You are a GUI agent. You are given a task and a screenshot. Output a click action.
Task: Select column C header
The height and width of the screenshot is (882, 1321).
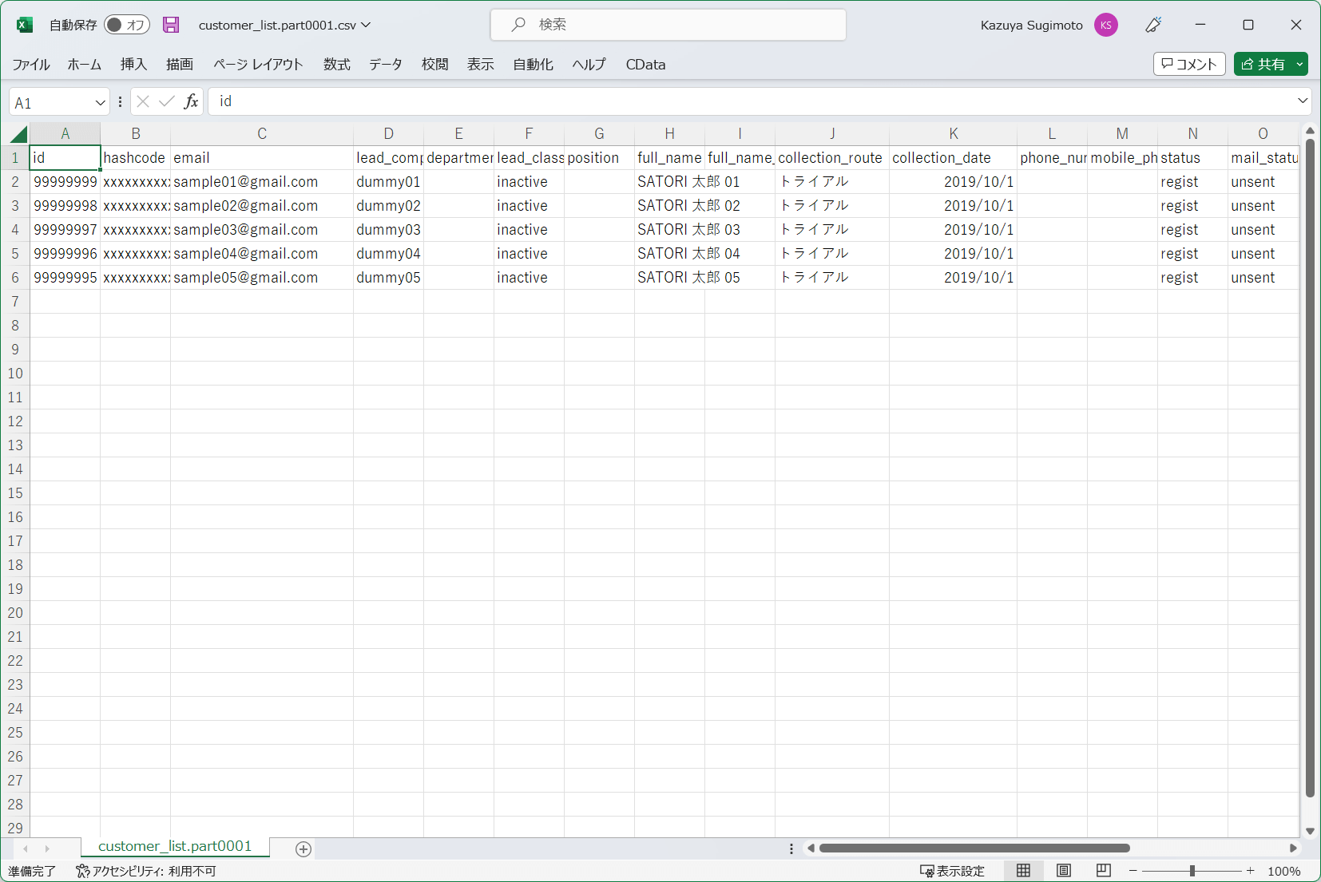262,133
